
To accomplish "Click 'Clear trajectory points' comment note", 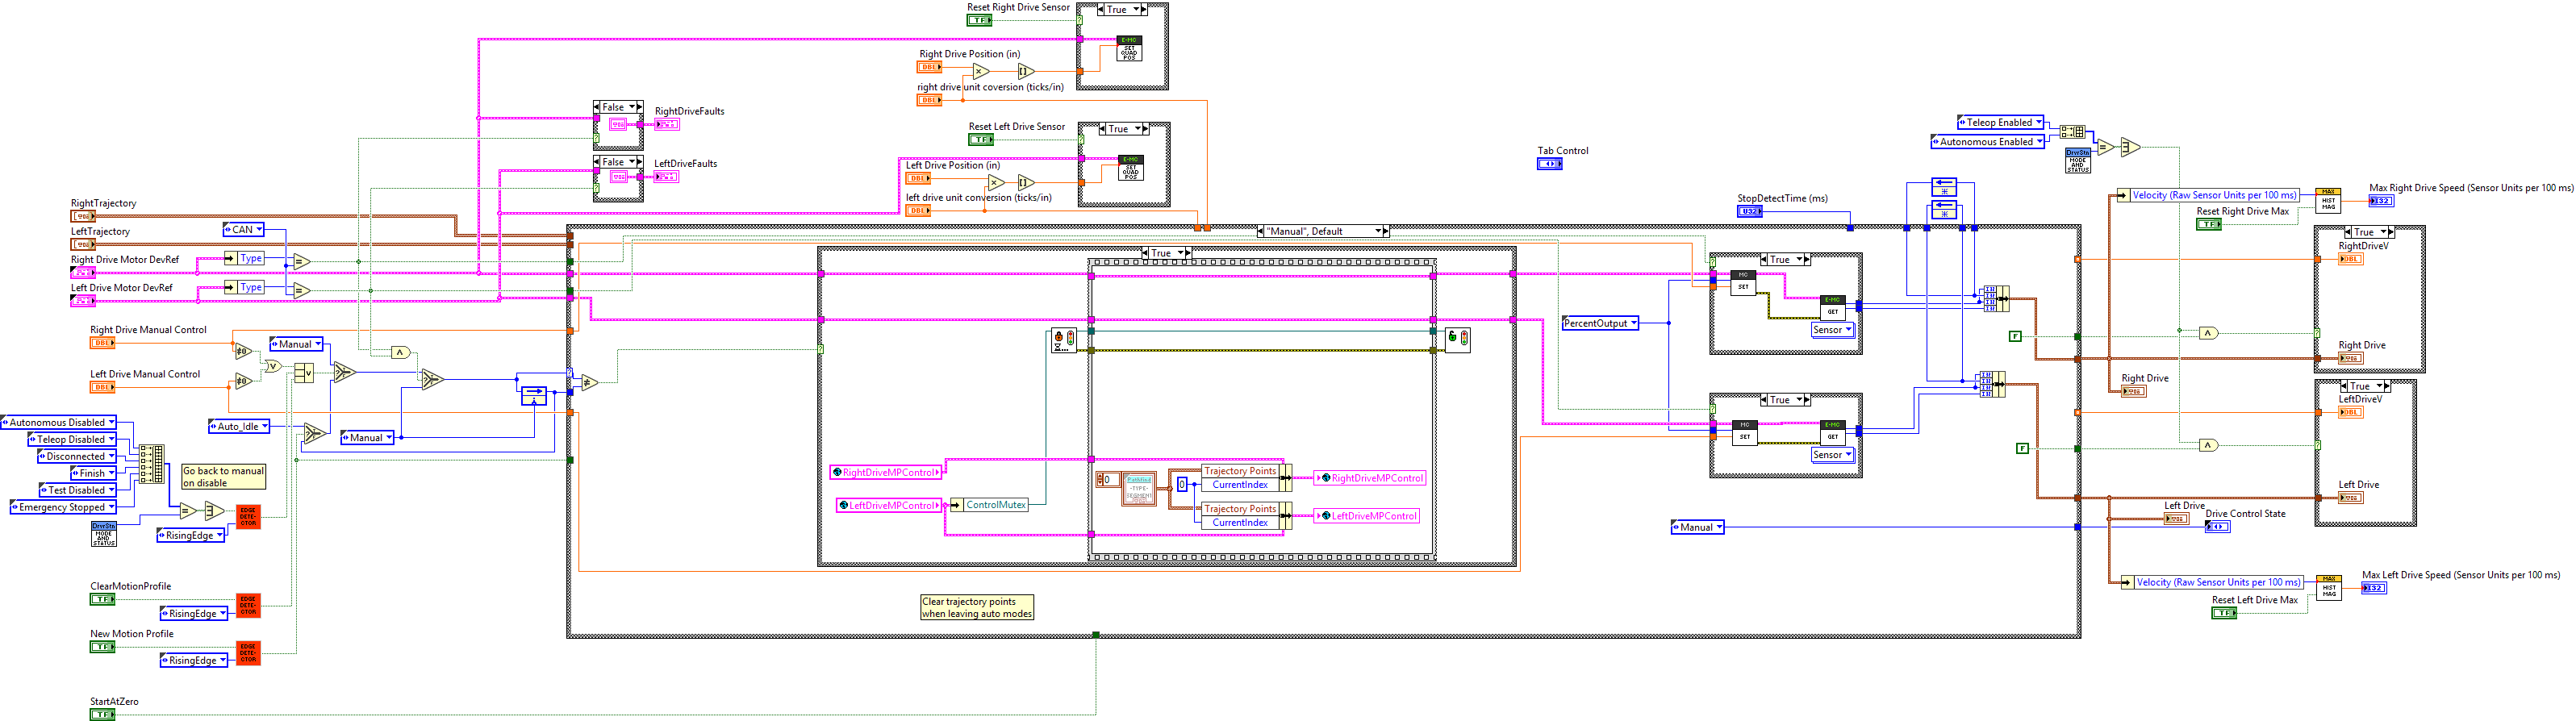I will (x=977, y=608).
